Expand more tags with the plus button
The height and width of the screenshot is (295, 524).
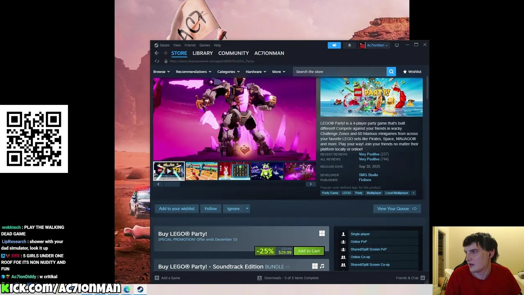point(413,193)
